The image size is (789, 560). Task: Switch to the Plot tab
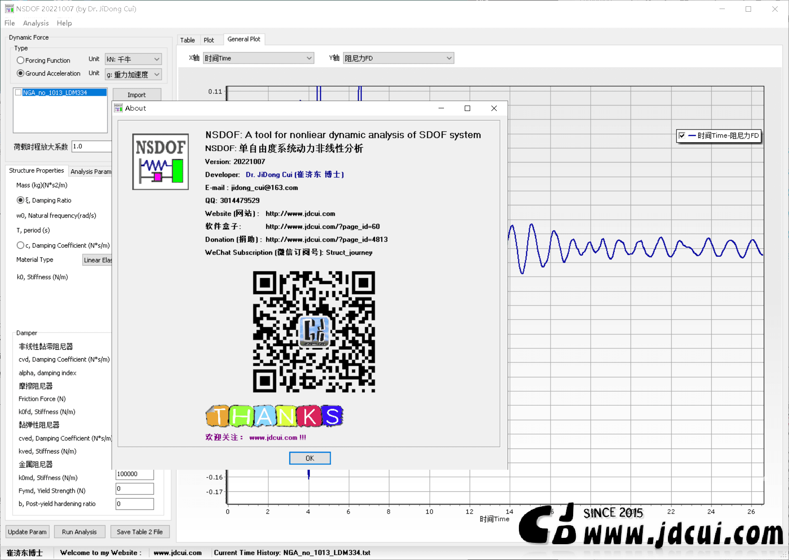click(x=209, y=40)
